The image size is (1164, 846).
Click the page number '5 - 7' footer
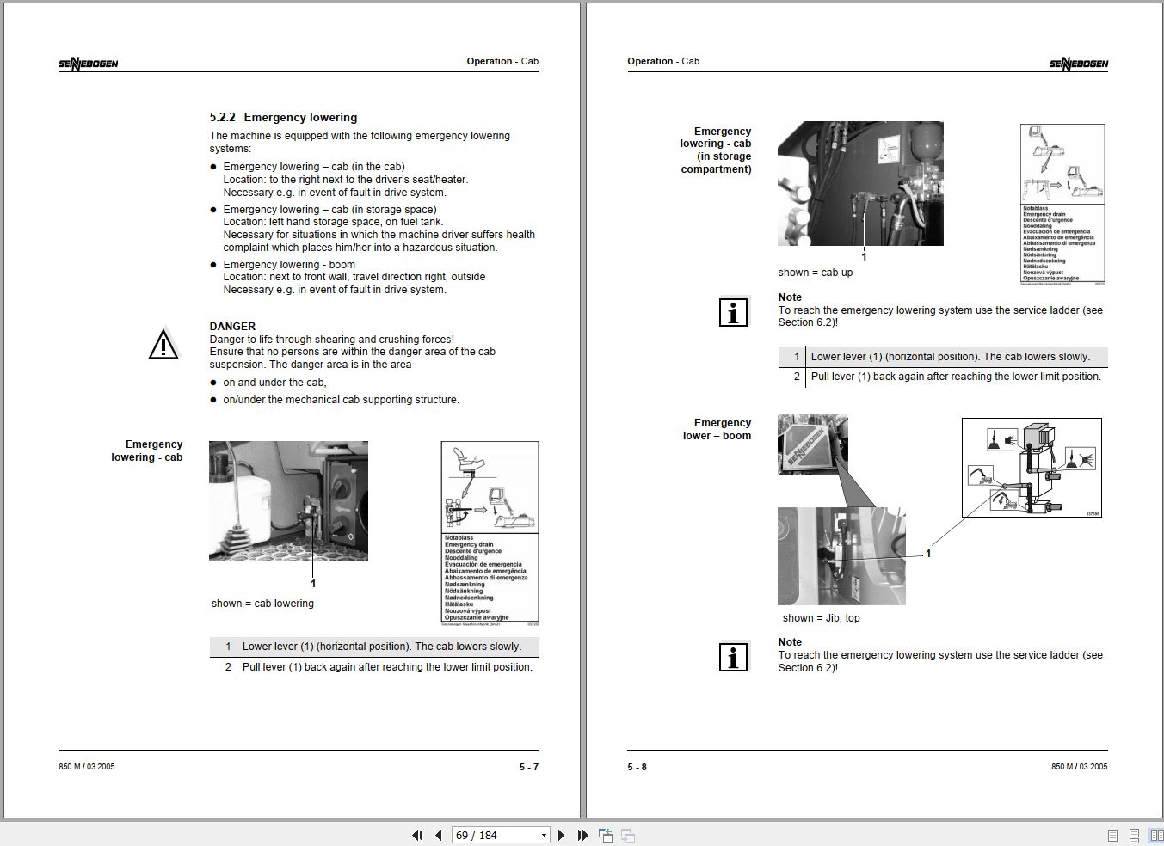[x=529, y=767]
